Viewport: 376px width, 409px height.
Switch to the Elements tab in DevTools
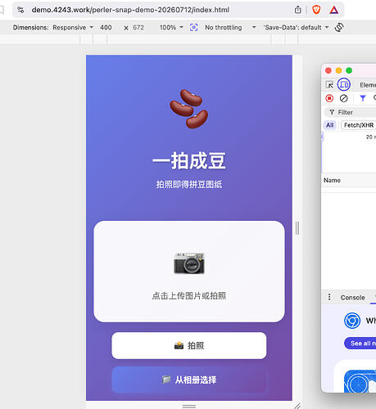pos(368,85)
